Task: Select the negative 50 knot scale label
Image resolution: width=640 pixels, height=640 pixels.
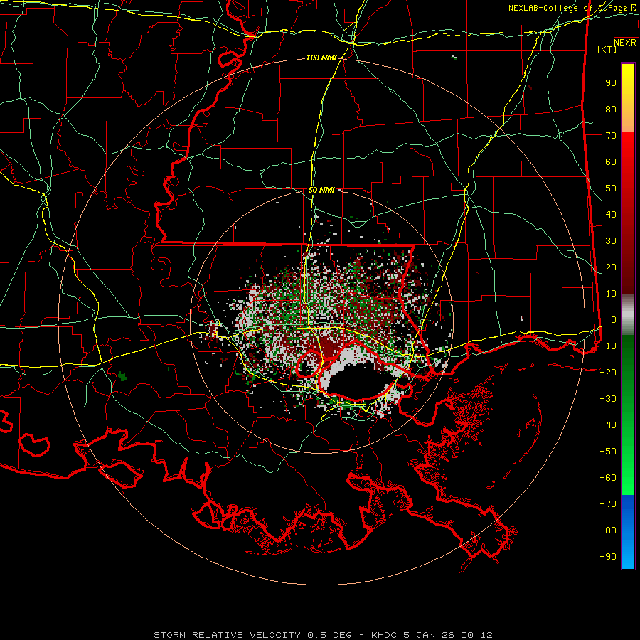Action: (608, 451)
